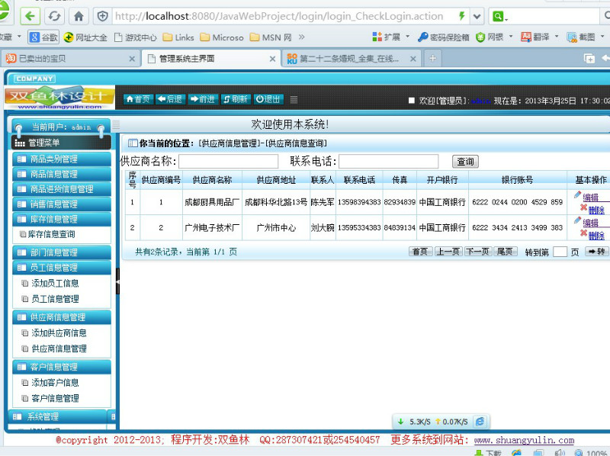Delete the 成都厨具用品厂 supplier row
Image resolution: width=610 pixels, height=456 pixels.
click(x=596, y=210)
